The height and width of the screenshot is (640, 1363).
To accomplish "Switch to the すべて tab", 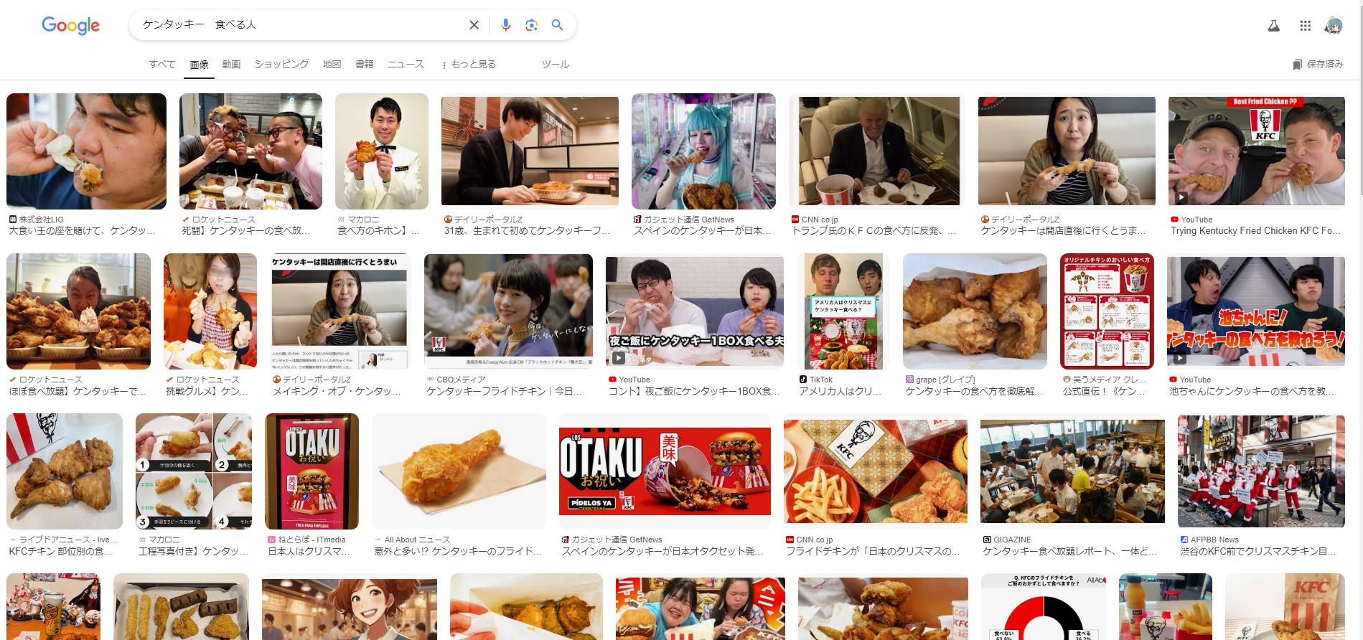I will (162, 65).
